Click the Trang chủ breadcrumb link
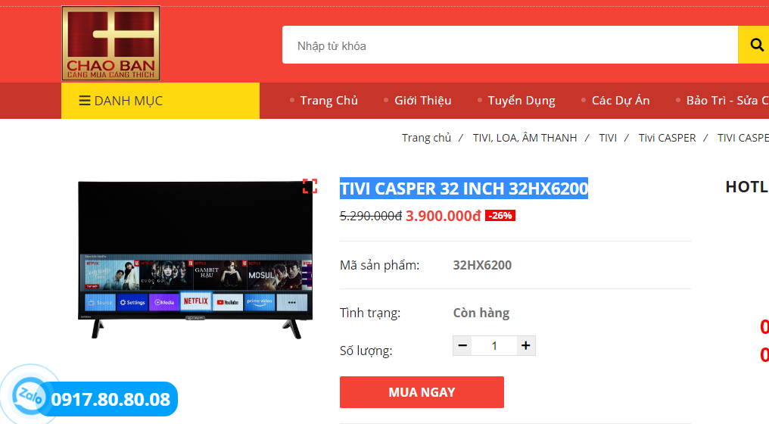Image resolution: width=769 pixels, height=424 pixels. click(x=426, y=138)
